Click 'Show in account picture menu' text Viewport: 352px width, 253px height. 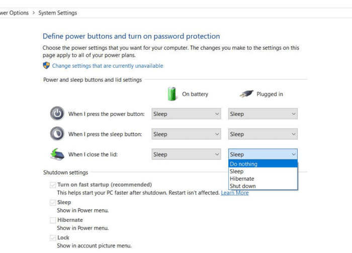pyautogui.click(x=94, y=245)
